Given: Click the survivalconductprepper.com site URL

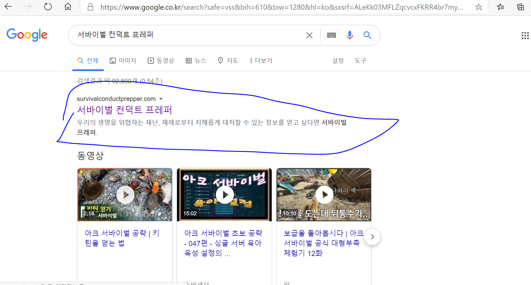Looking at the screenshot, I should click(116, 99).
